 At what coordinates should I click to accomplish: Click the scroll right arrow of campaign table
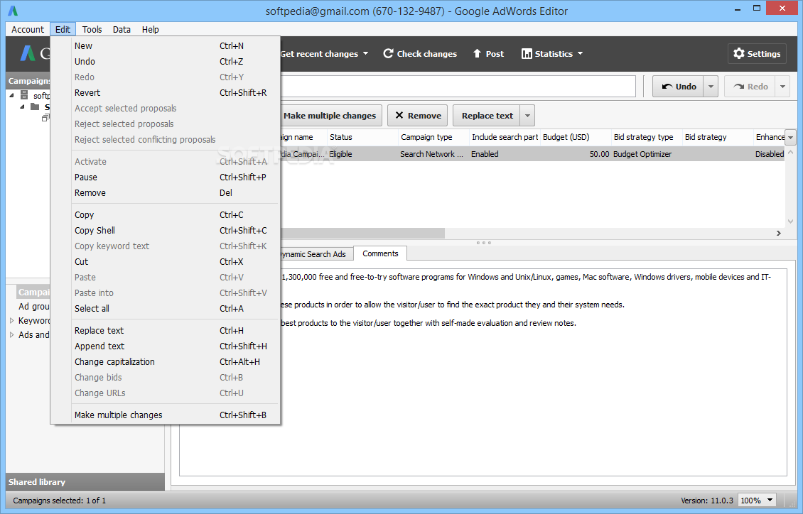point(778,234)
